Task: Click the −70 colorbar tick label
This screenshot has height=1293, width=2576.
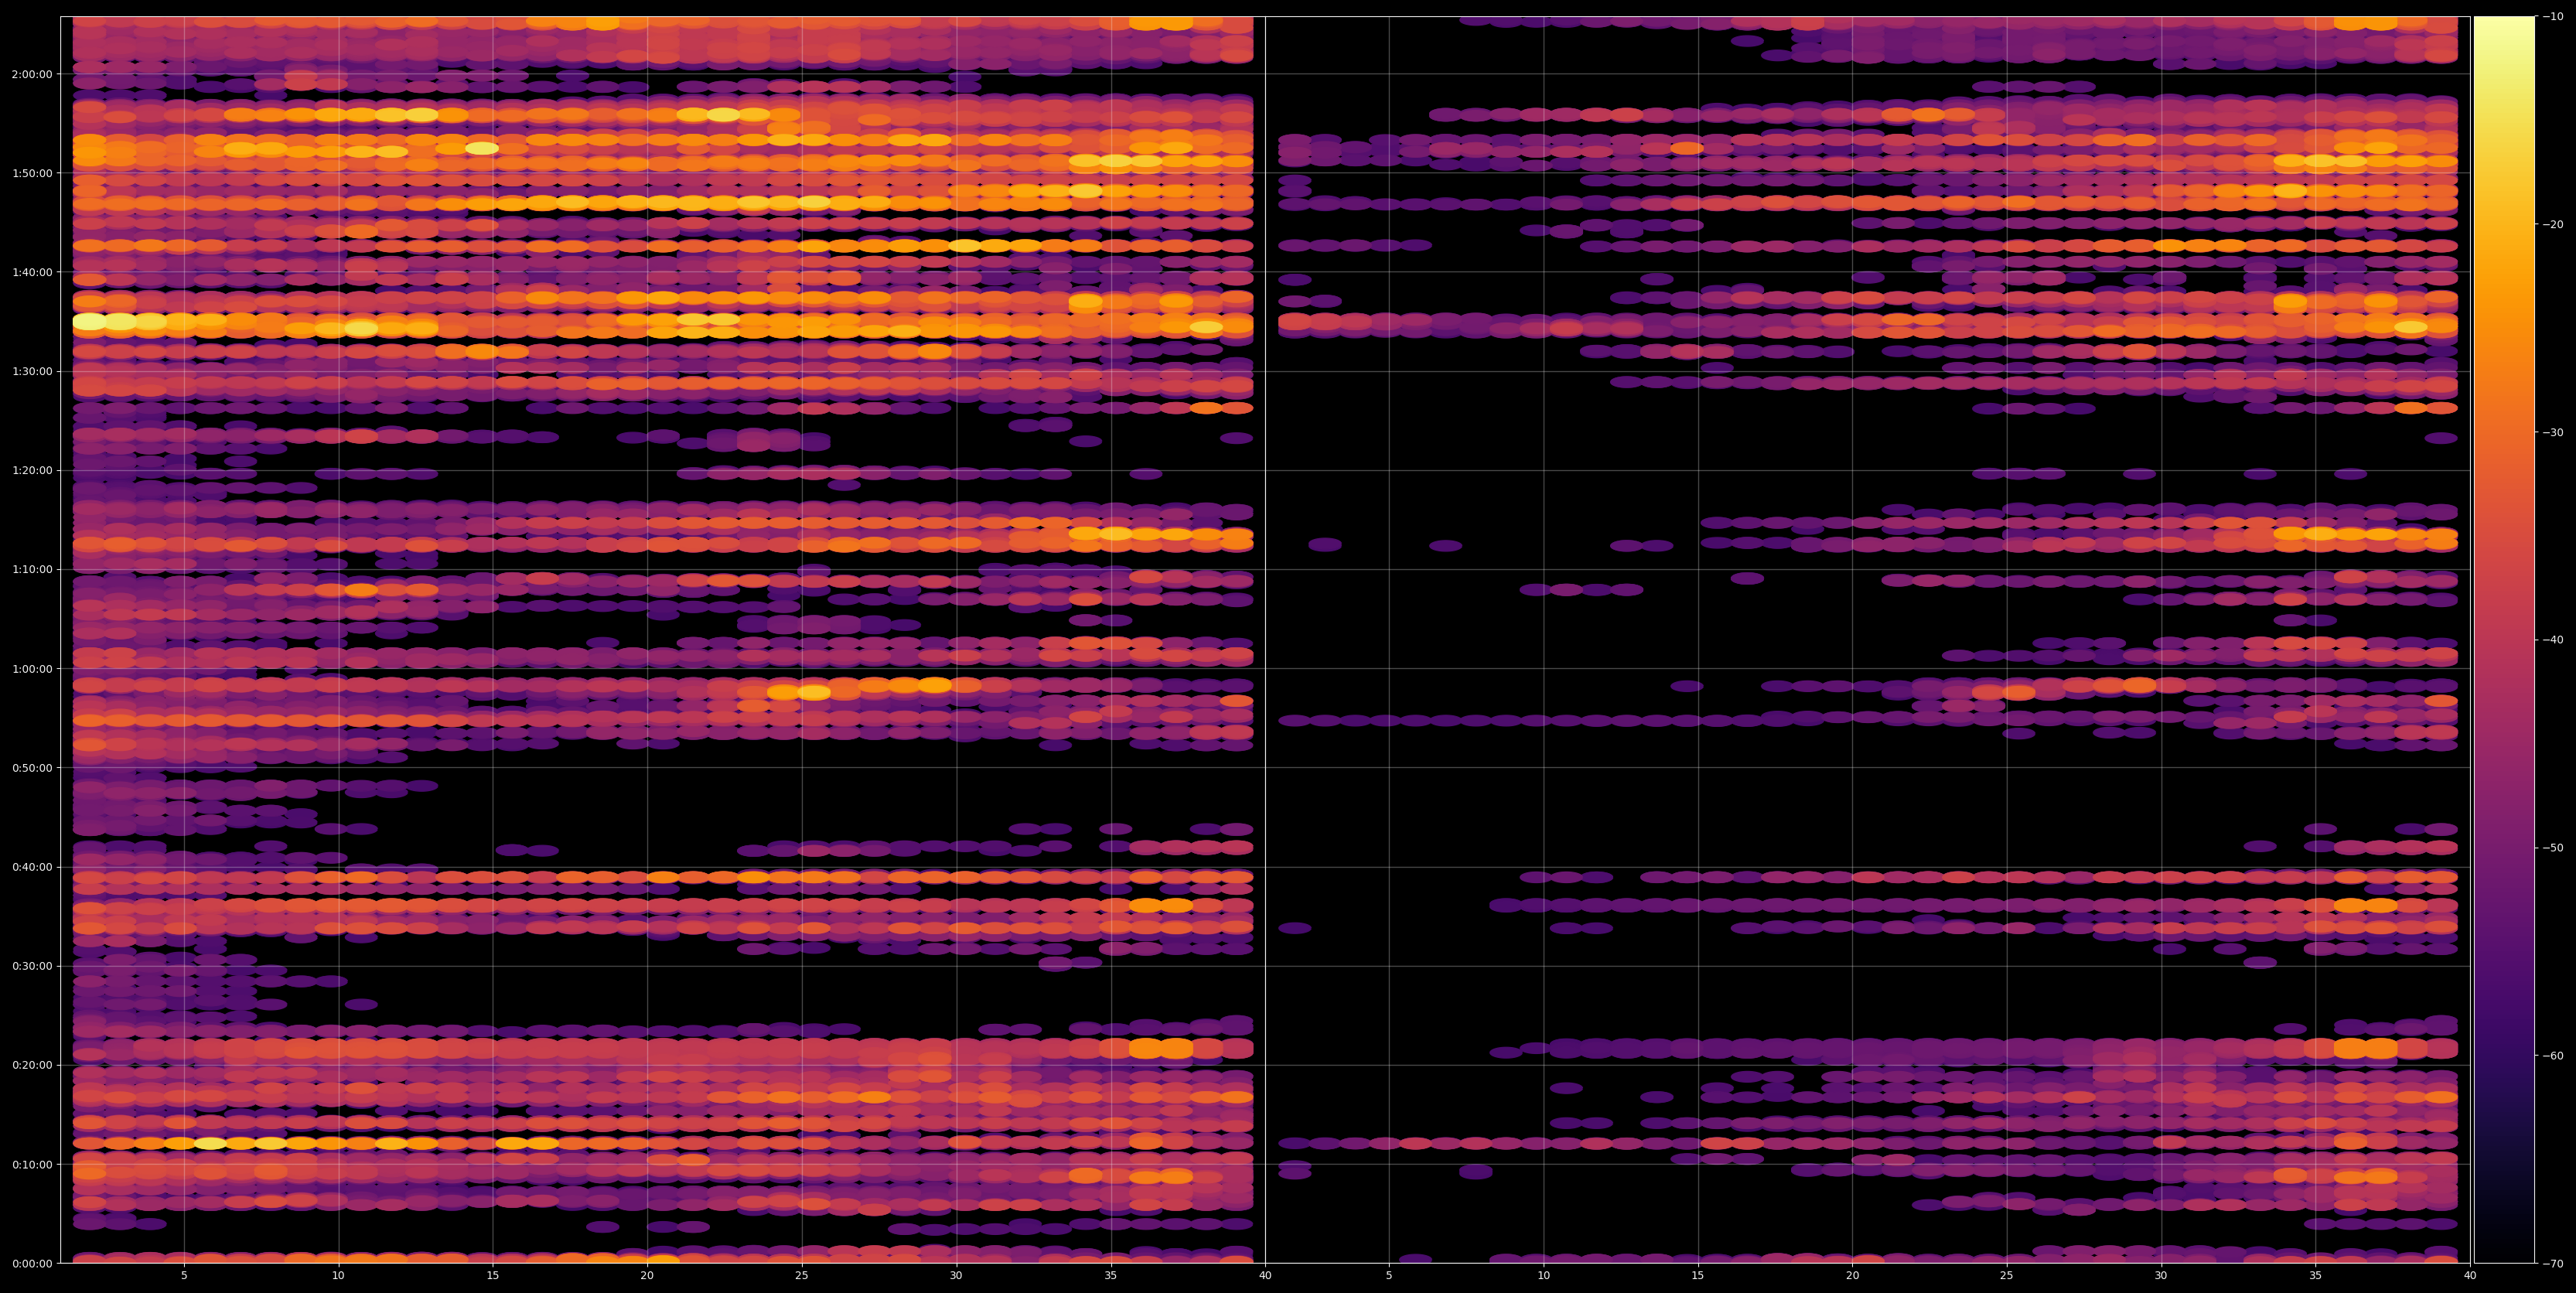Action: [x=2553, y=1264]
